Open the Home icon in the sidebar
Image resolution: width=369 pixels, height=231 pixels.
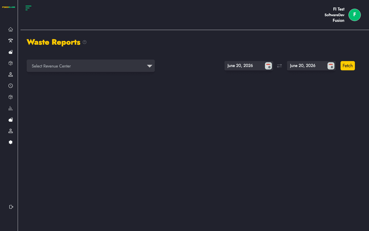pyautogui.click(x=11, y=29)
